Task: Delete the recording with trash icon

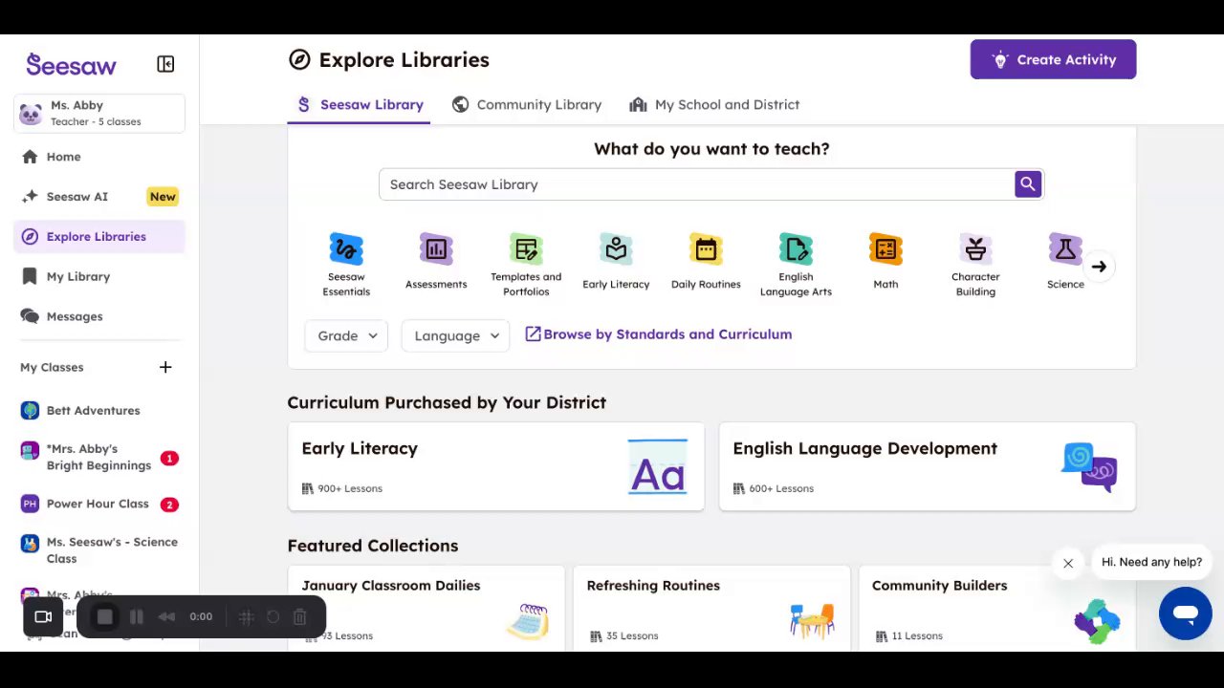Action: (x=299, y=617)
